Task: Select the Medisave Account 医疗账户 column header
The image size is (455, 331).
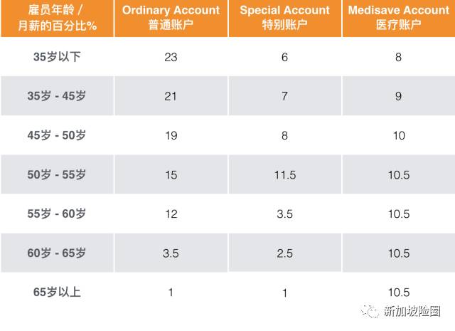Action: click(x=398, y=17)
